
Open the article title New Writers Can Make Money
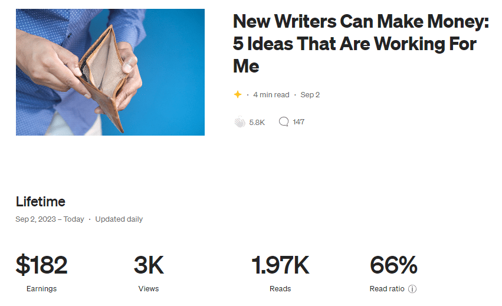click(361, 44)
